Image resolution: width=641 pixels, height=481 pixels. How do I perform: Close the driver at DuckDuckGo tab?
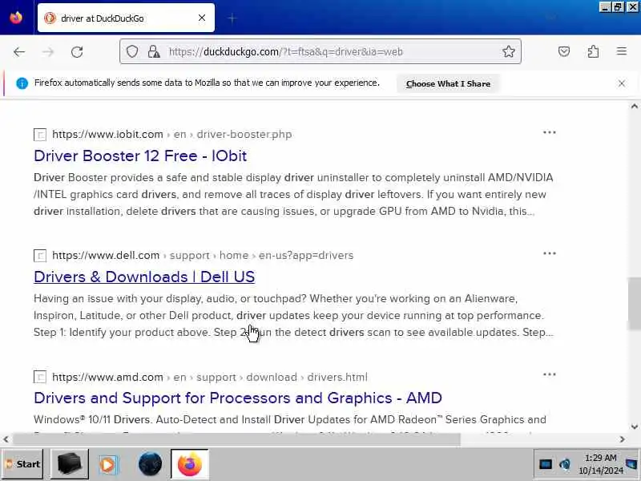coord(202,18)
